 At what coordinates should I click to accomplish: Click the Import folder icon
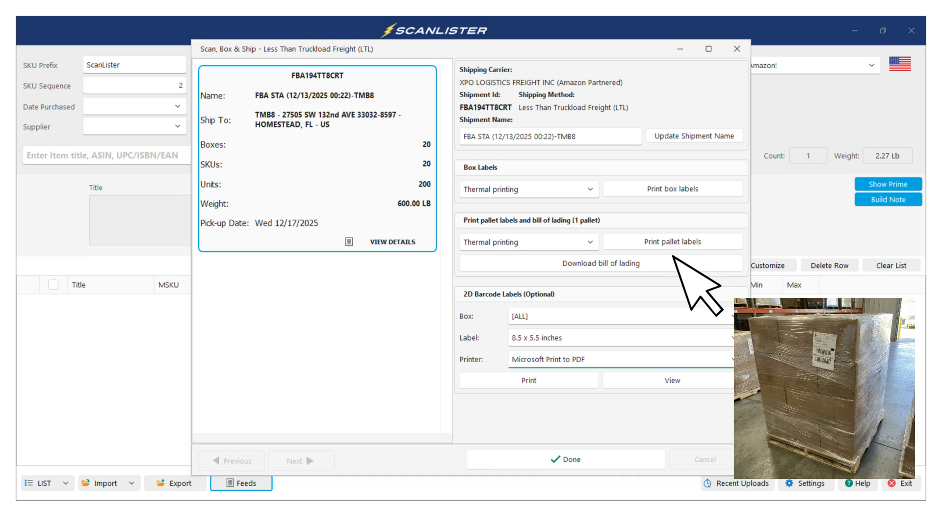pos(86,483)
